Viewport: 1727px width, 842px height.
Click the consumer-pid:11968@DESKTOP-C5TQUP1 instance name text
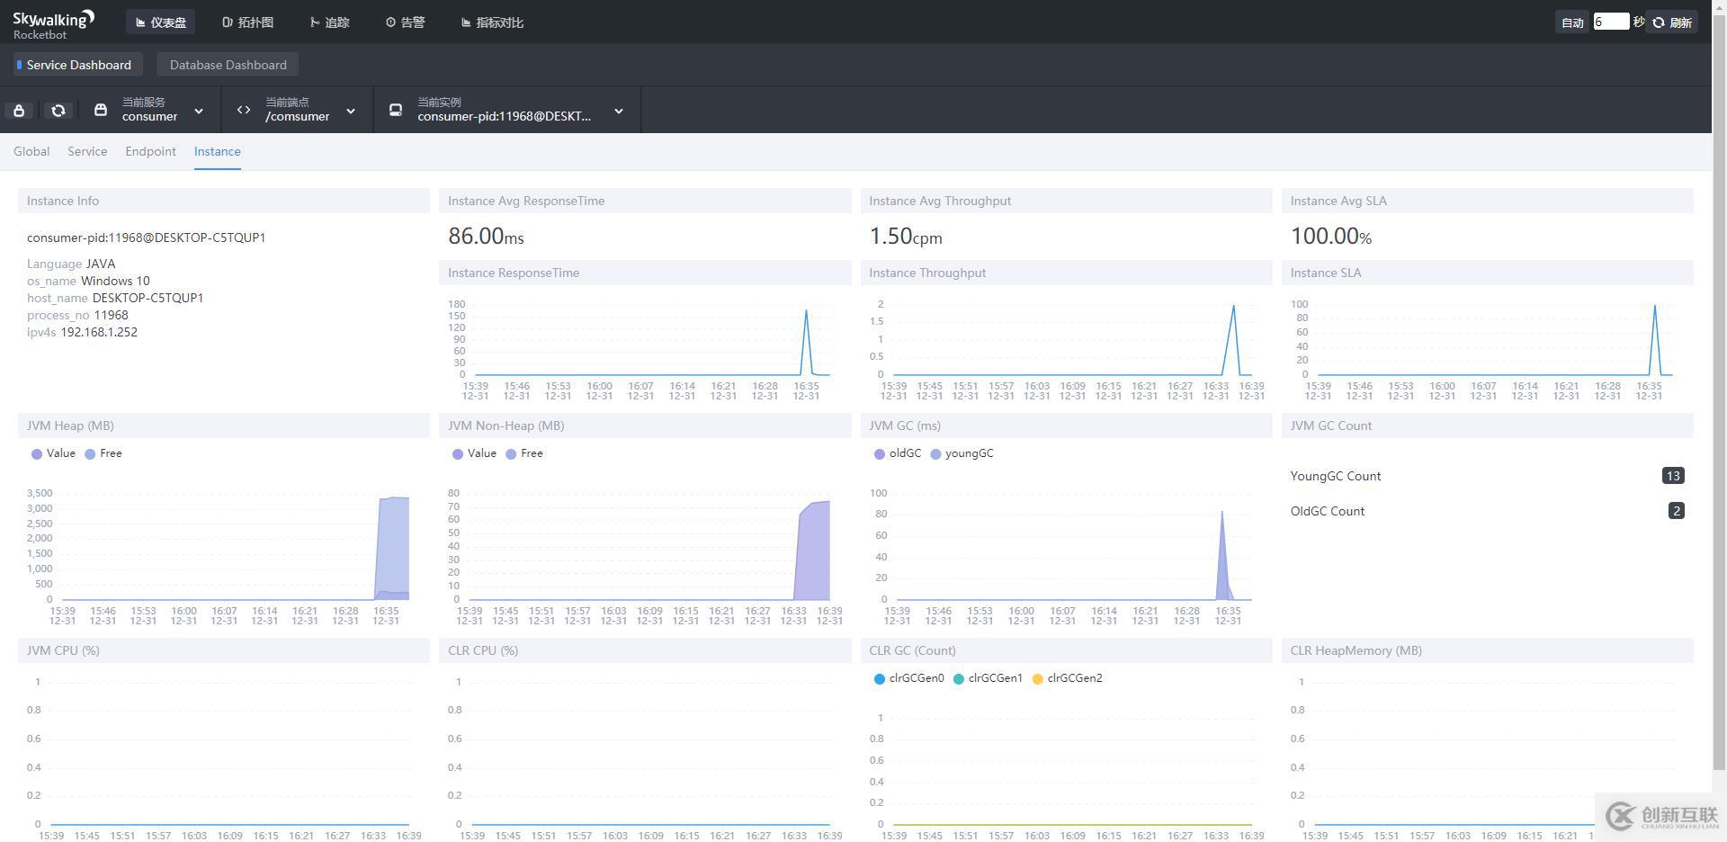click(146, 237)
